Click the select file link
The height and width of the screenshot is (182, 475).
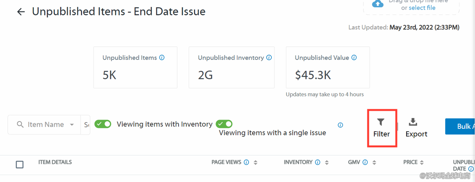pos(422,8)
